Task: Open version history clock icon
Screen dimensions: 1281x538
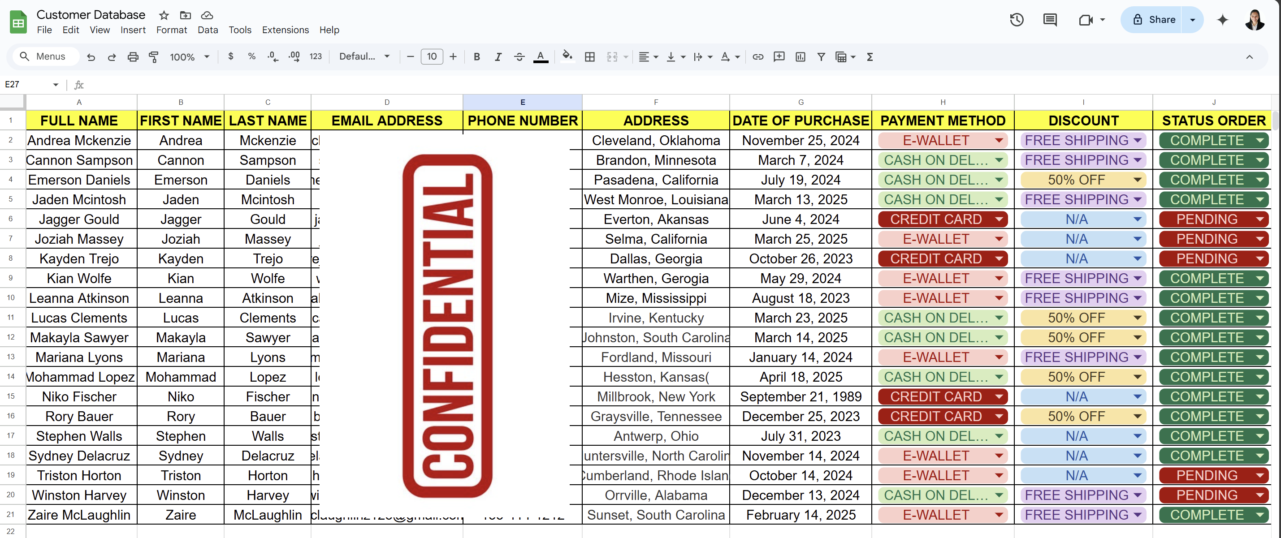Action: coord(1017,20)
